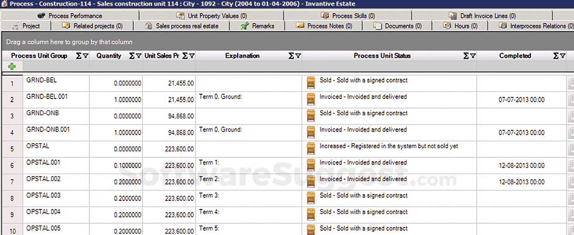Open filter for Completed column

point(563,56)
